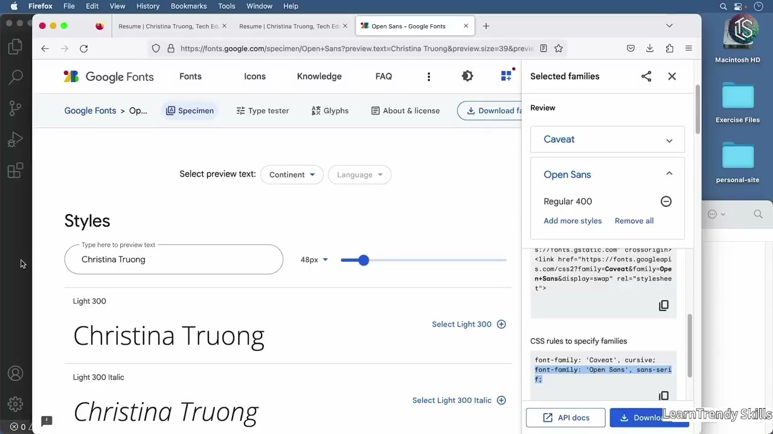Click Add more styles link
The height and width of the screenshot is (434, 773).
(573, 221)
